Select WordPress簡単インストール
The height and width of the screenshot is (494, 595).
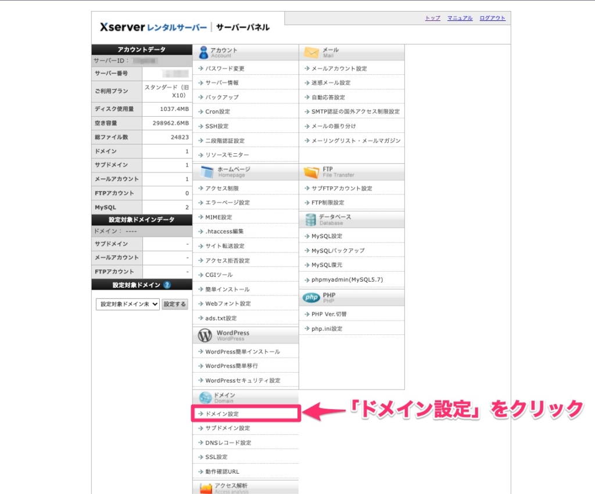click(x=242, y=352)
